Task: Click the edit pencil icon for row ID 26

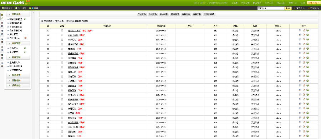Action: tap(304, 67)
